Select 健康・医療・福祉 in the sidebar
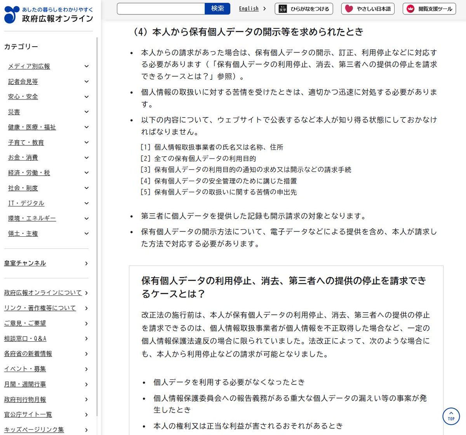Viewport: 466px width, 435px height. click(31, 127)
